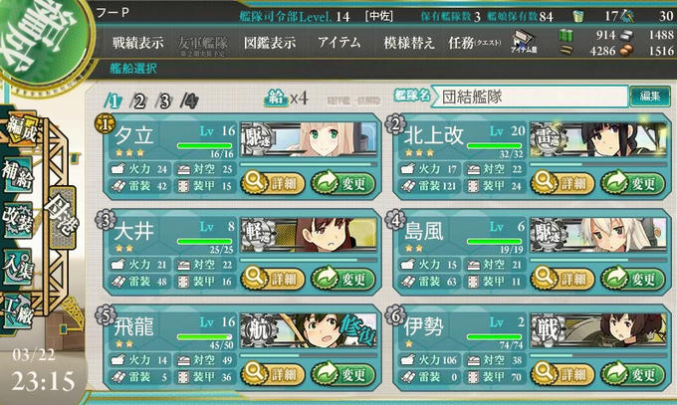This screenshot has height=405, width=677.
Task: Select fleet tab number 3
Action: coord(164,101)
